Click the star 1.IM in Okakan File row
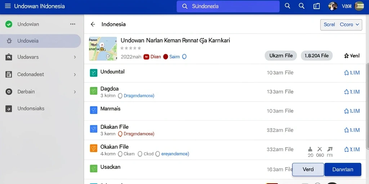 [x=352, y=149]
